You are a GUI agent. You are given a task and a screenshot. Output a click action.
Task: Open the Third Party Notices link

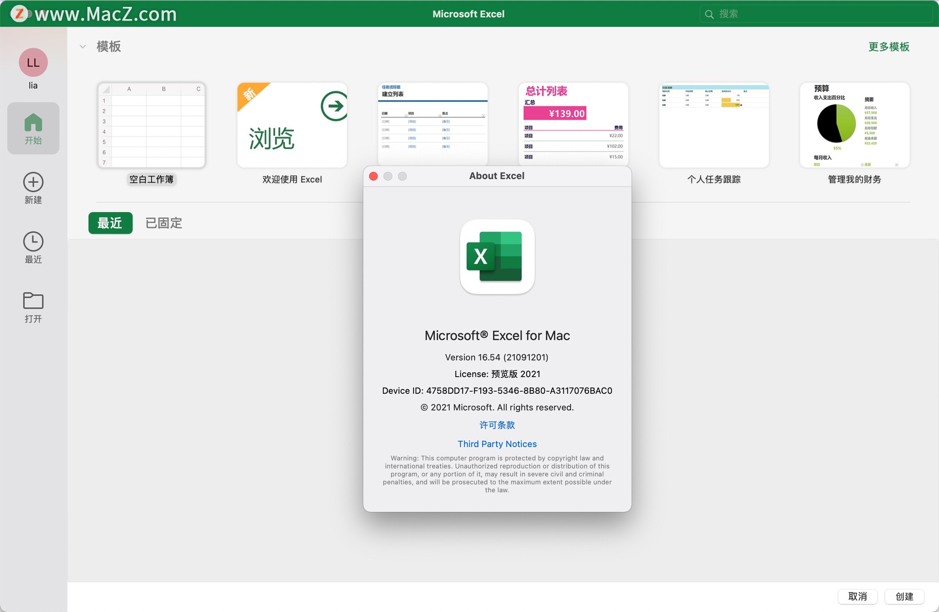coord(497,444)
